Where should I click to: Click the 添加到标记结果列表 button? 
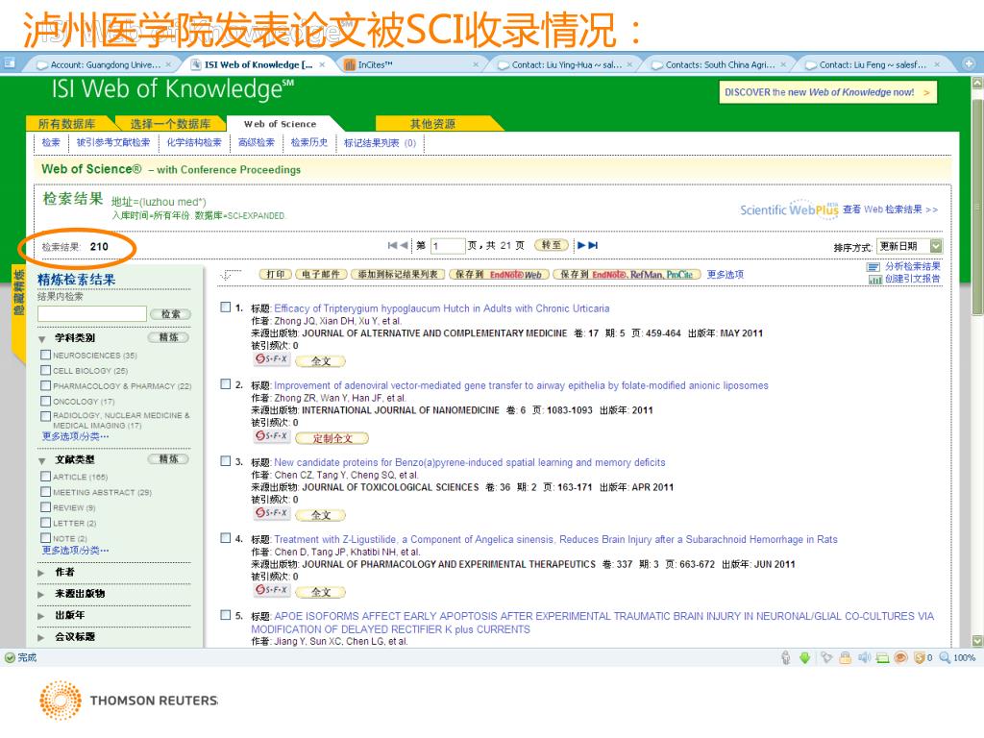pos(398,275)
